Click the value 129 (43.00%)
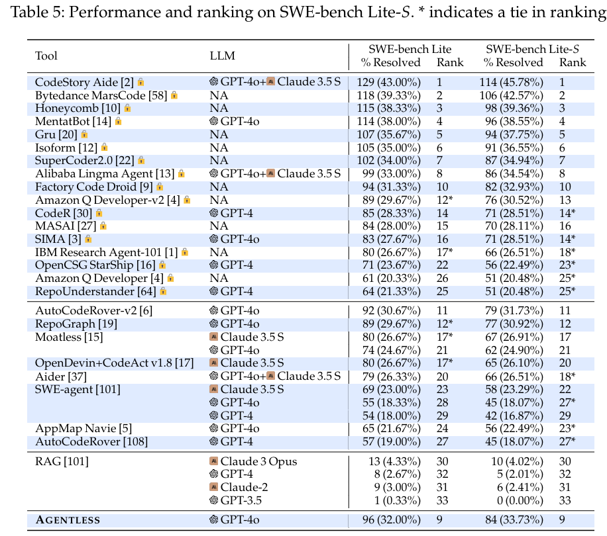607x536 pixels. (389, 82)
